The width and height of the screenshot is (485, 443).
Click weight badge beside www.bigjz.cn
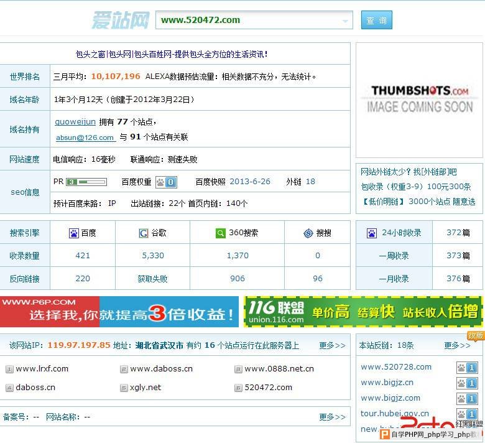[x=468, y=383]
